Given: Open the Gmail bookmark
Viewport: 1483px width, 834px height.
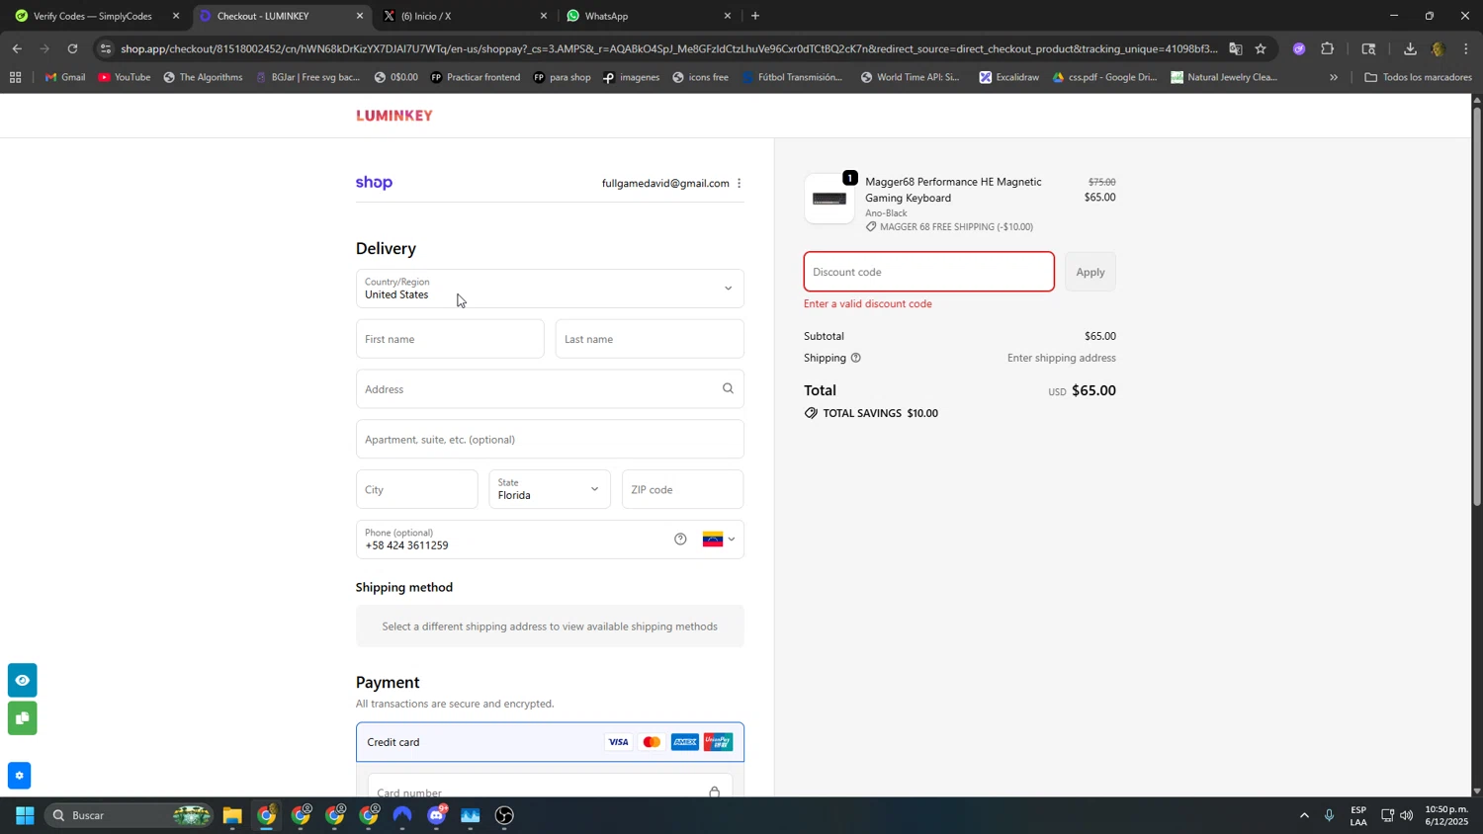Looking at the screenshot, I should [65, 77].
